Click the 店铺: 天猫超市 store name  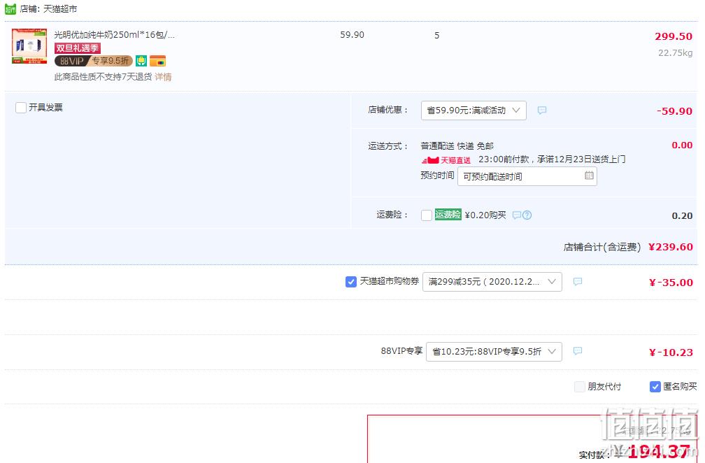click(x=48, y=8)
